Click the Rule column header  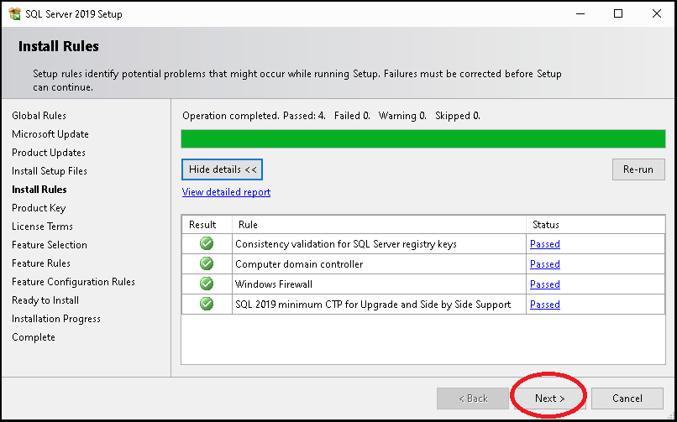pos(379,225)
